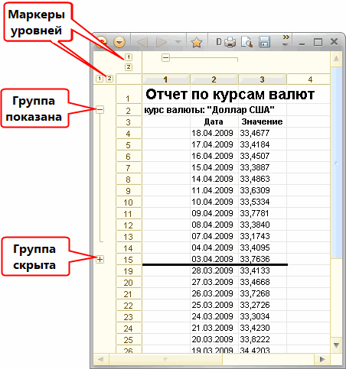Click vertical scrollbar up arrow
This screenshot has width=346, height=369.
336,59
